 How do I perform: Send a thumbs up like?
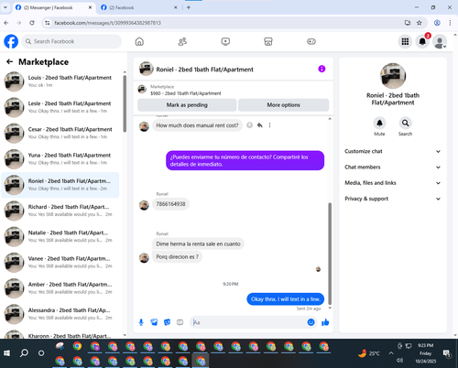coord(325,322)
